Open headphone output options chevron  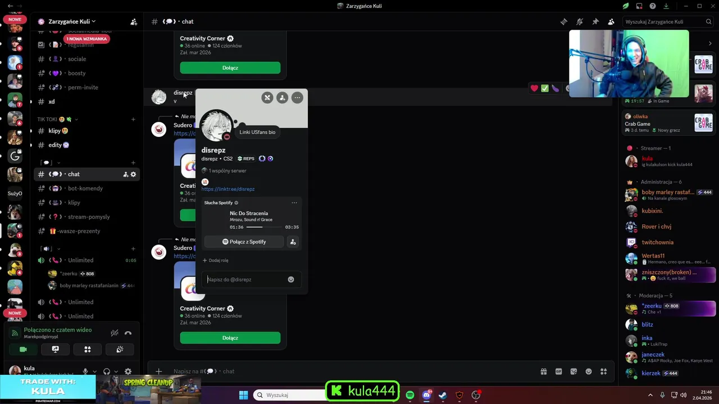[116, 371]
